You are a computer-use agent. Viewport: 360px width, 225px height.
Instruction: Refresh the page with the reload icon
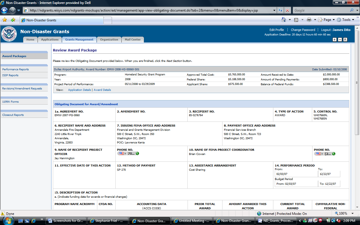click(x=280, y=10)
